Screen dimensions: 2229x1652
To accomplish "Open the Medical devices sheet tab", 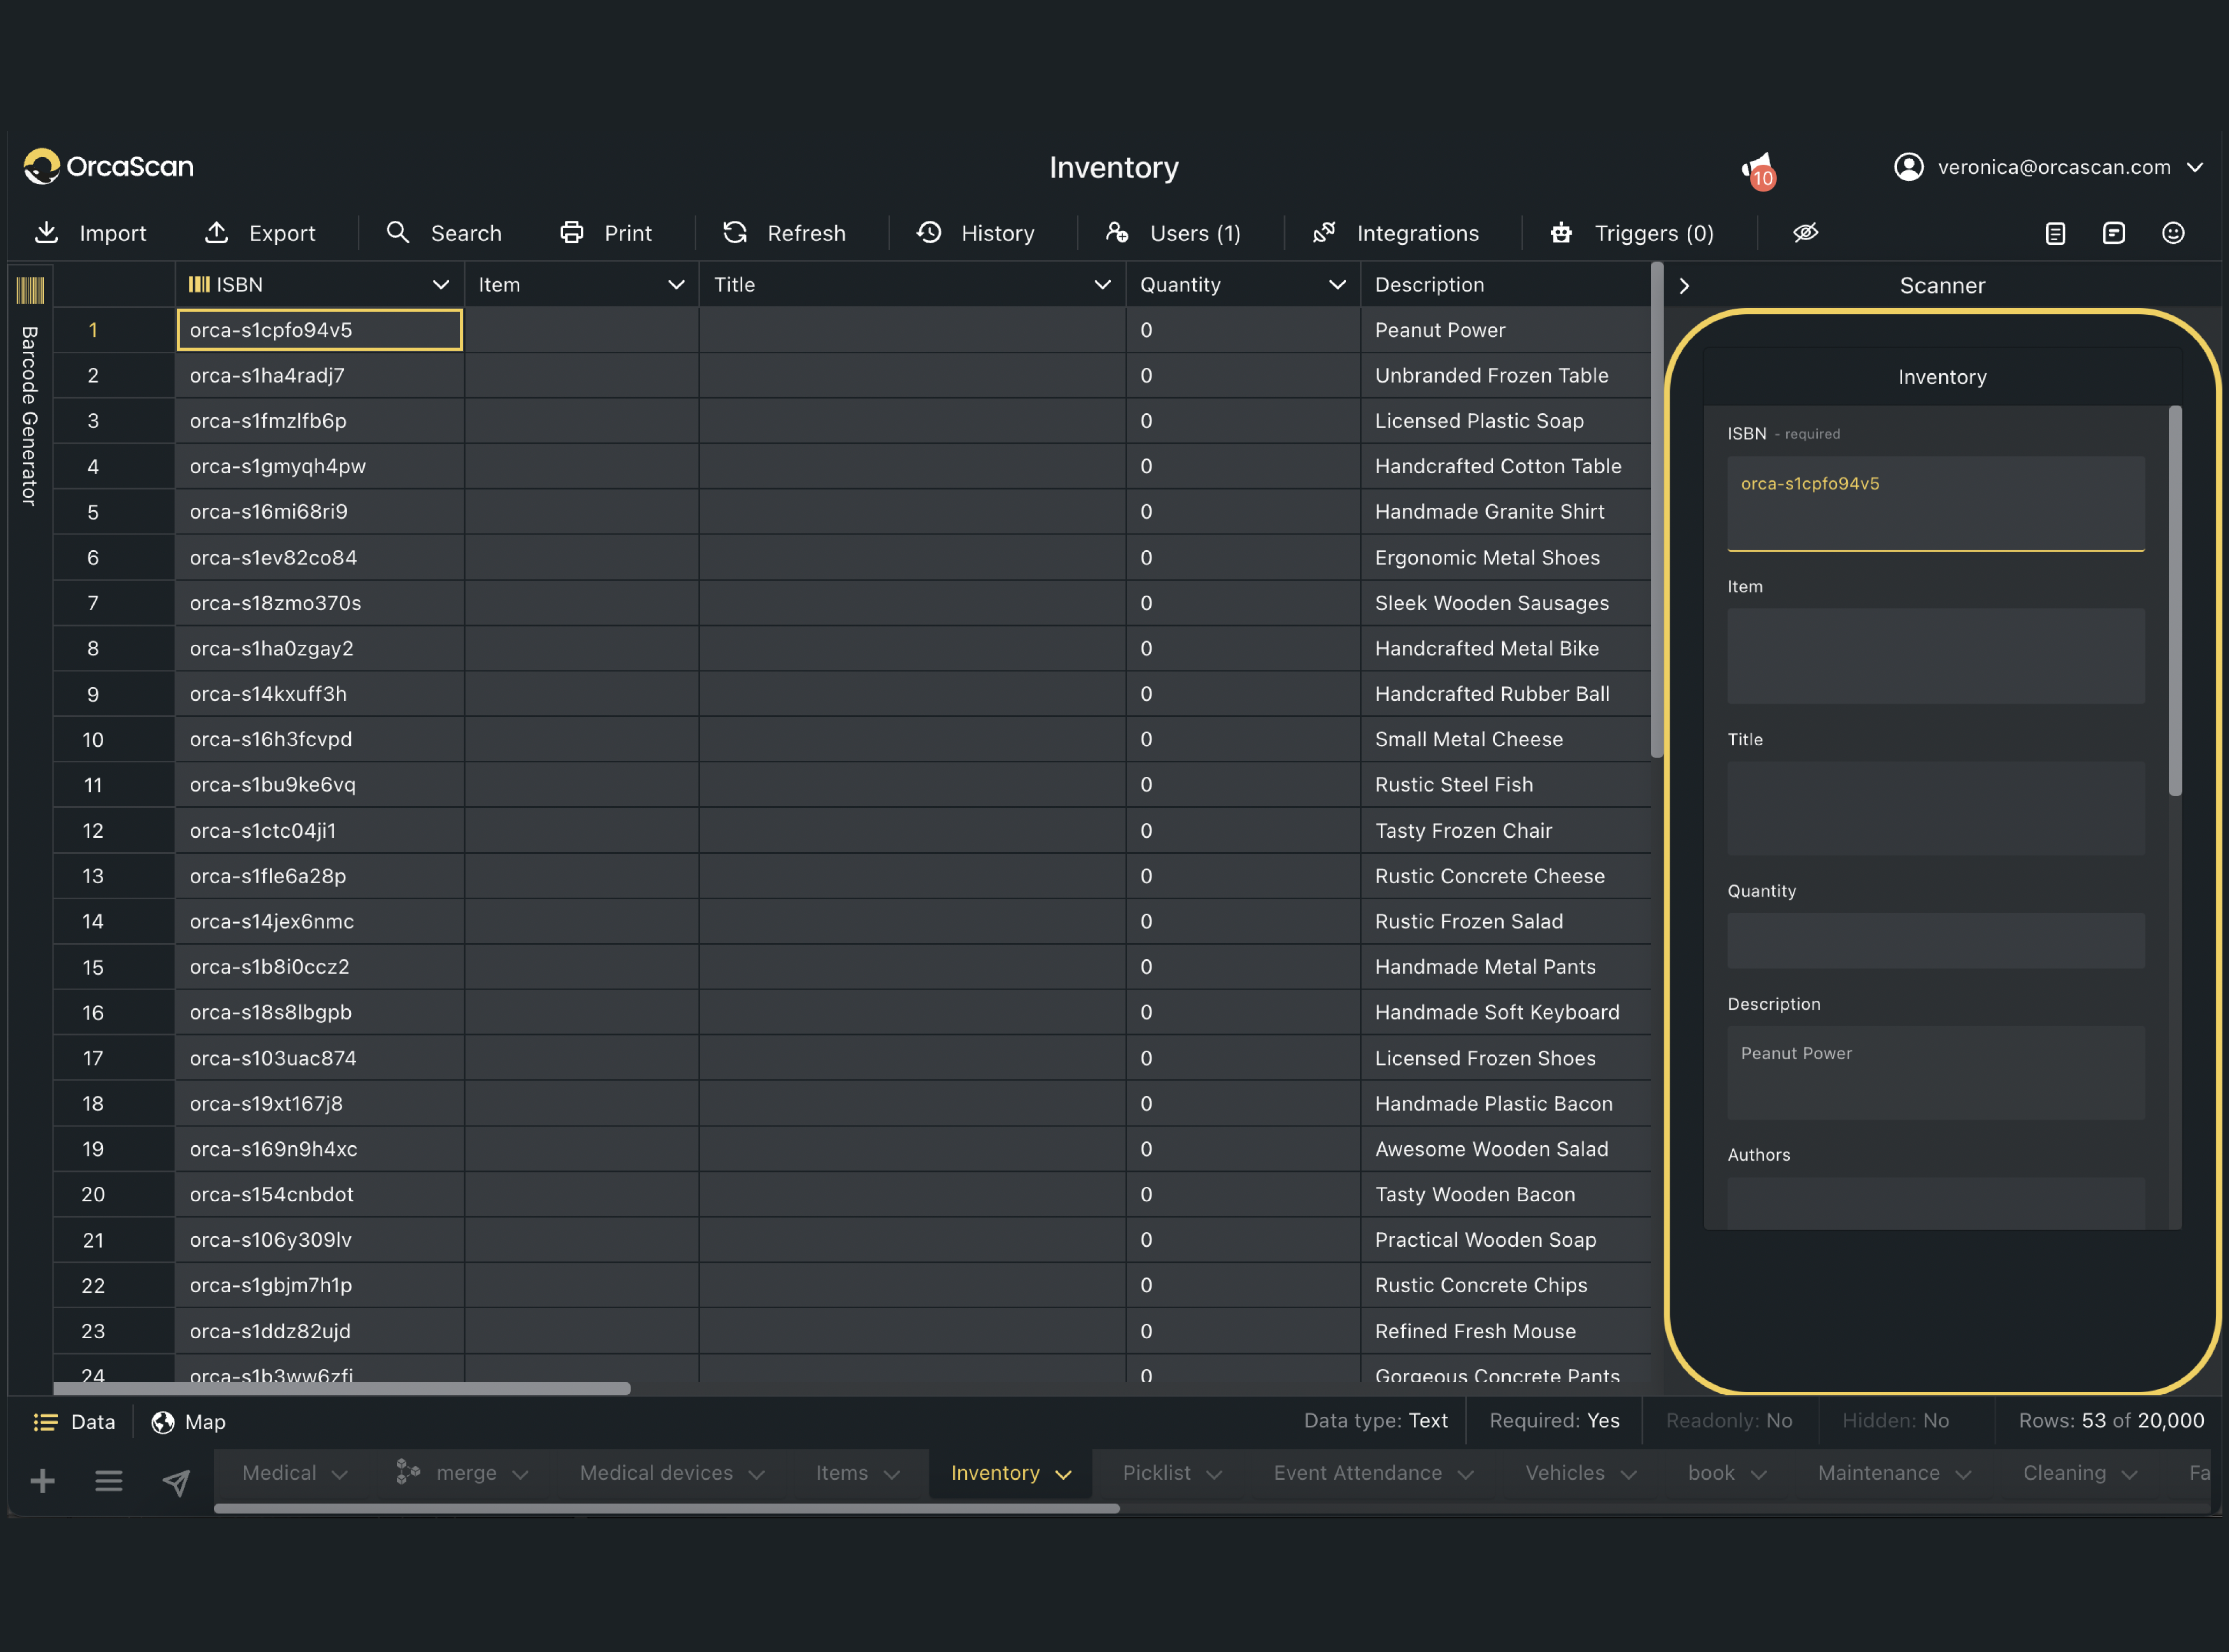I will pos(656,1473).
